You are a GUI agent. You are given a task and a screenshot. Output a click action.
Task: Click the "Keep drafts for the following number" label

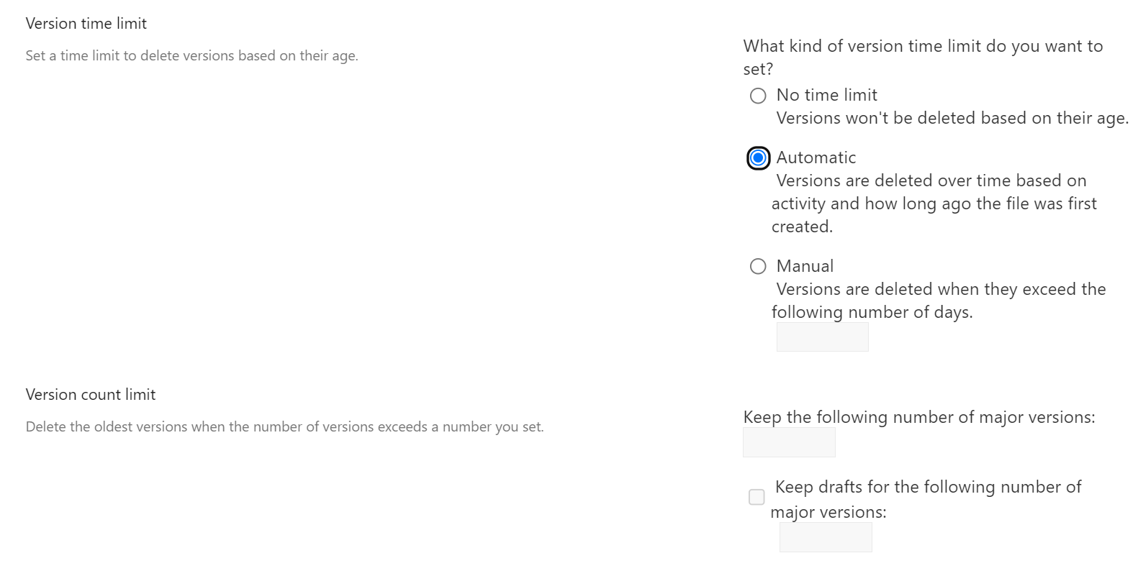tap(927, 499)
